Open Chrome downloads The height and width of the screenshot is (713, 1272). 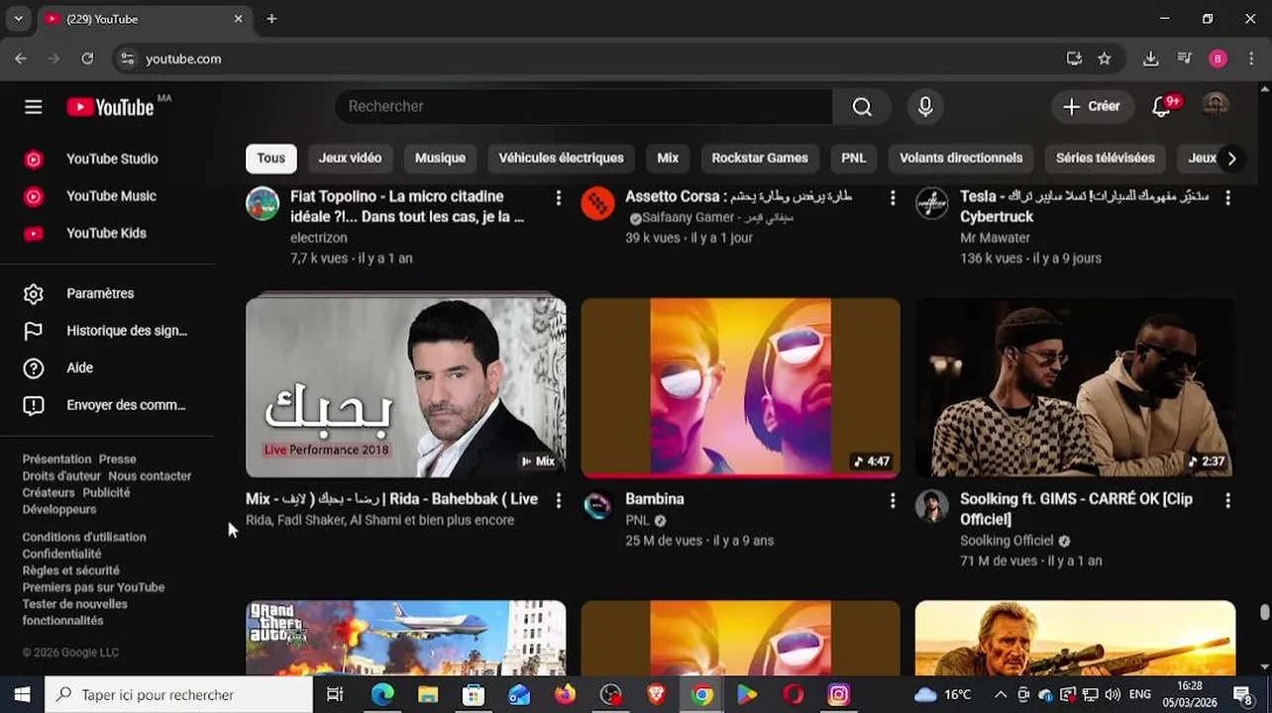tap(1150, 58)
